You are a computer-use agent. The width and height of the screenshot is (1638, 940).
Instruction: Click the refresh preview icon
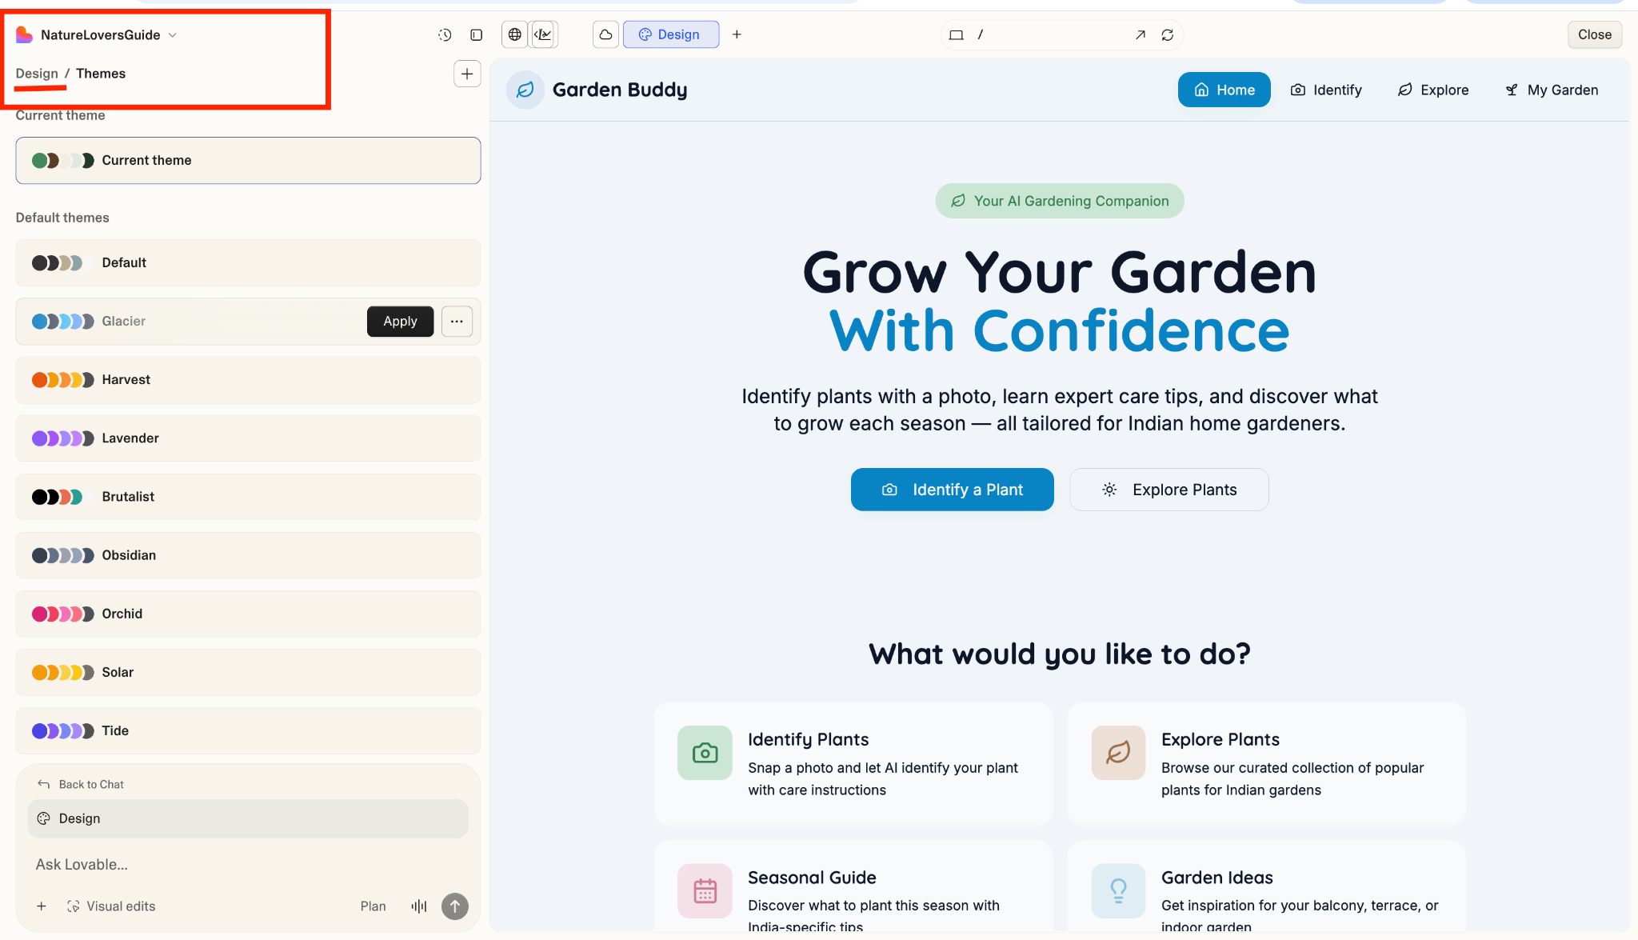[x=1168, y=34]
